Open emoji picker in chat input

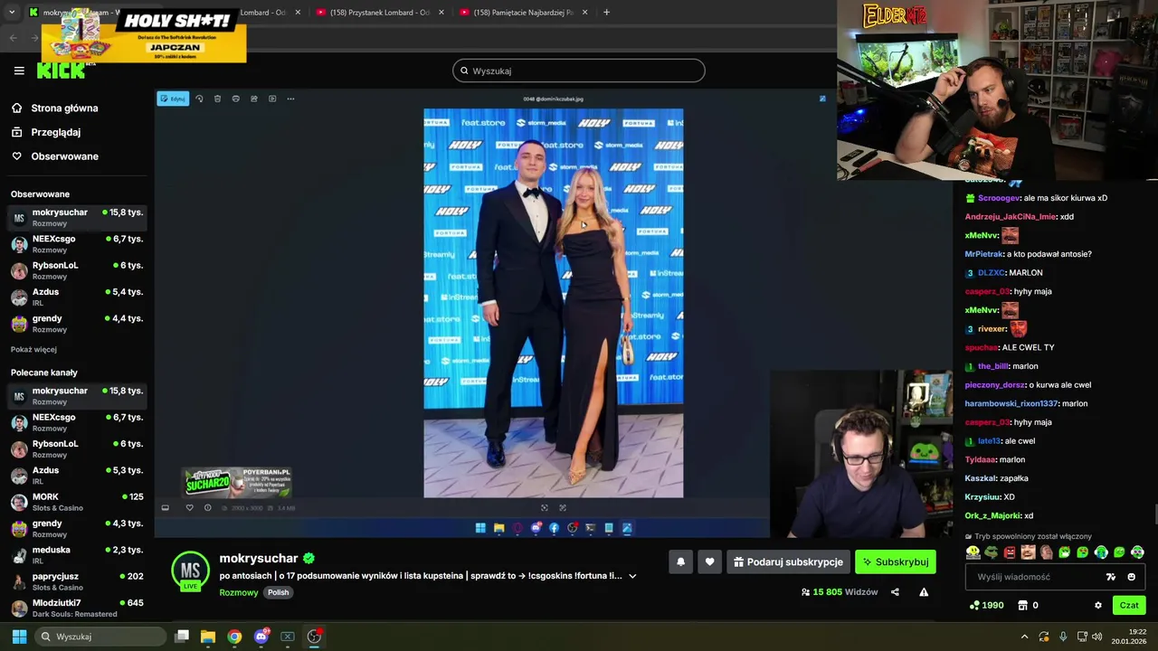pos(1131,577)
